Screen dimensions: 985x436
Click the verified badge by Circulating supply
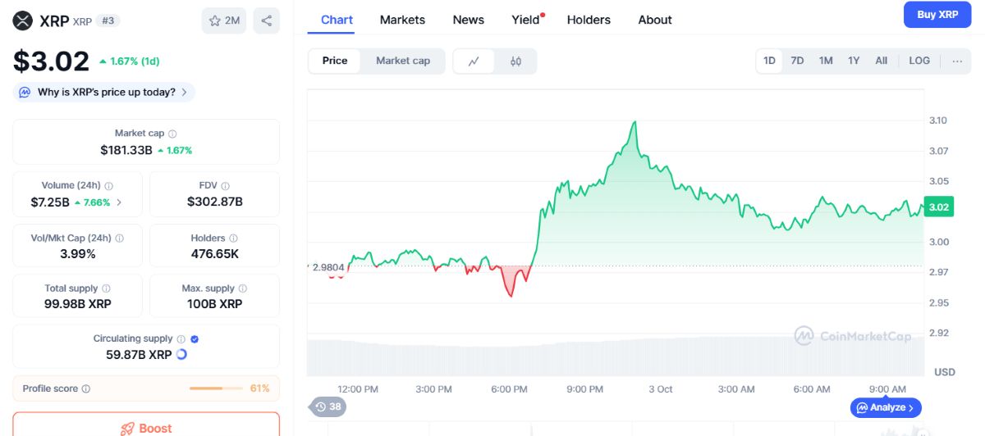point(195,338)
